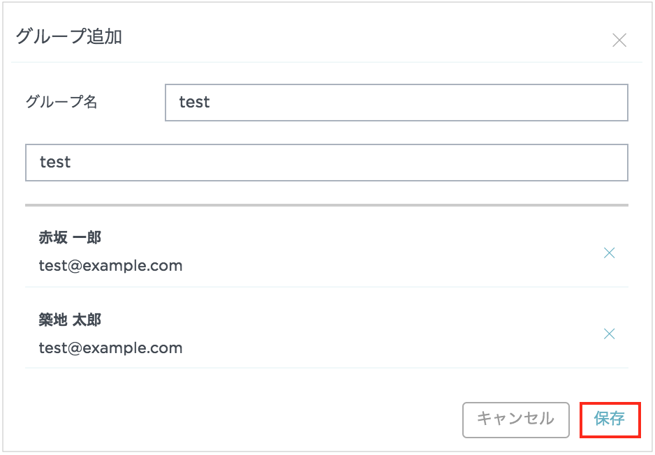Image resolution: width=655 pixels, height=455 pixels.
Task: Click the email address under 築地 太郎
Action: click(110, 348)
